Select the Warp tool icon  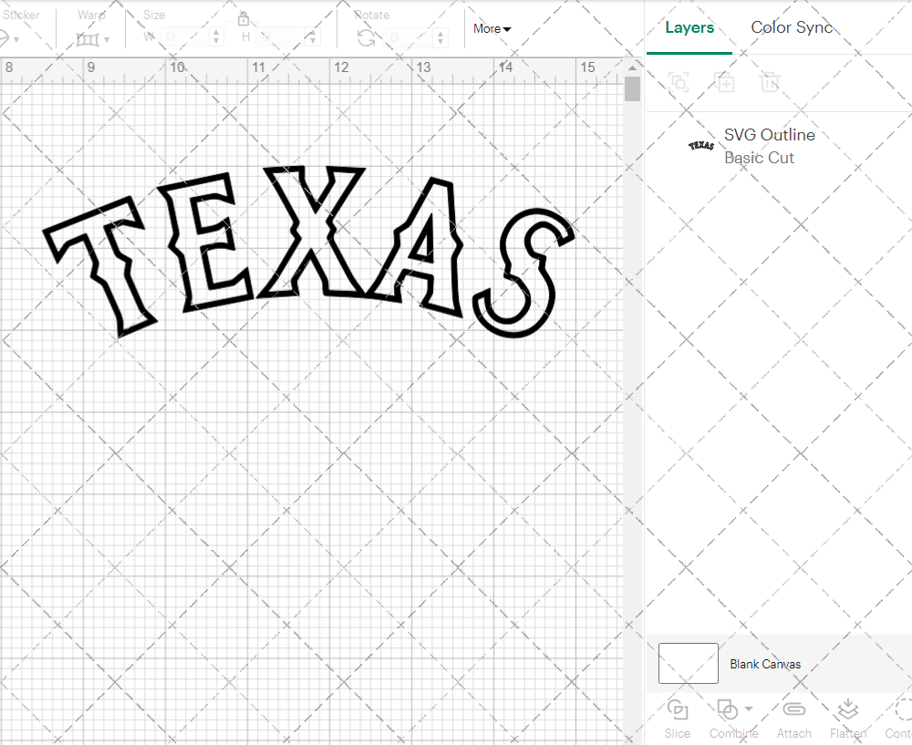88,38
